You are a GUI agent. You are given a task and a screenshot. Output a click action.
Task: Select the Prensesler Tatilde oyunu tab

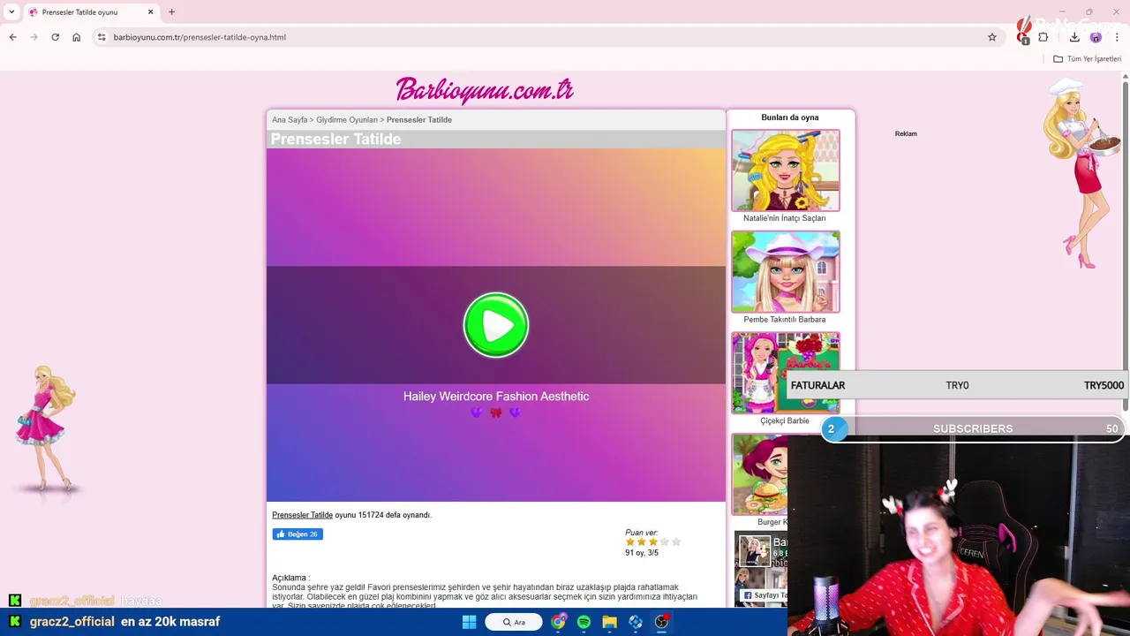pos(90,12)
